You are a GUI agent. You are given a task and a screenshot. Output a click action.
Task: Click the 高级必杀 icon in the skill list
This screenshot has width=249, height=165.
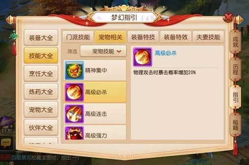[74, 92]
